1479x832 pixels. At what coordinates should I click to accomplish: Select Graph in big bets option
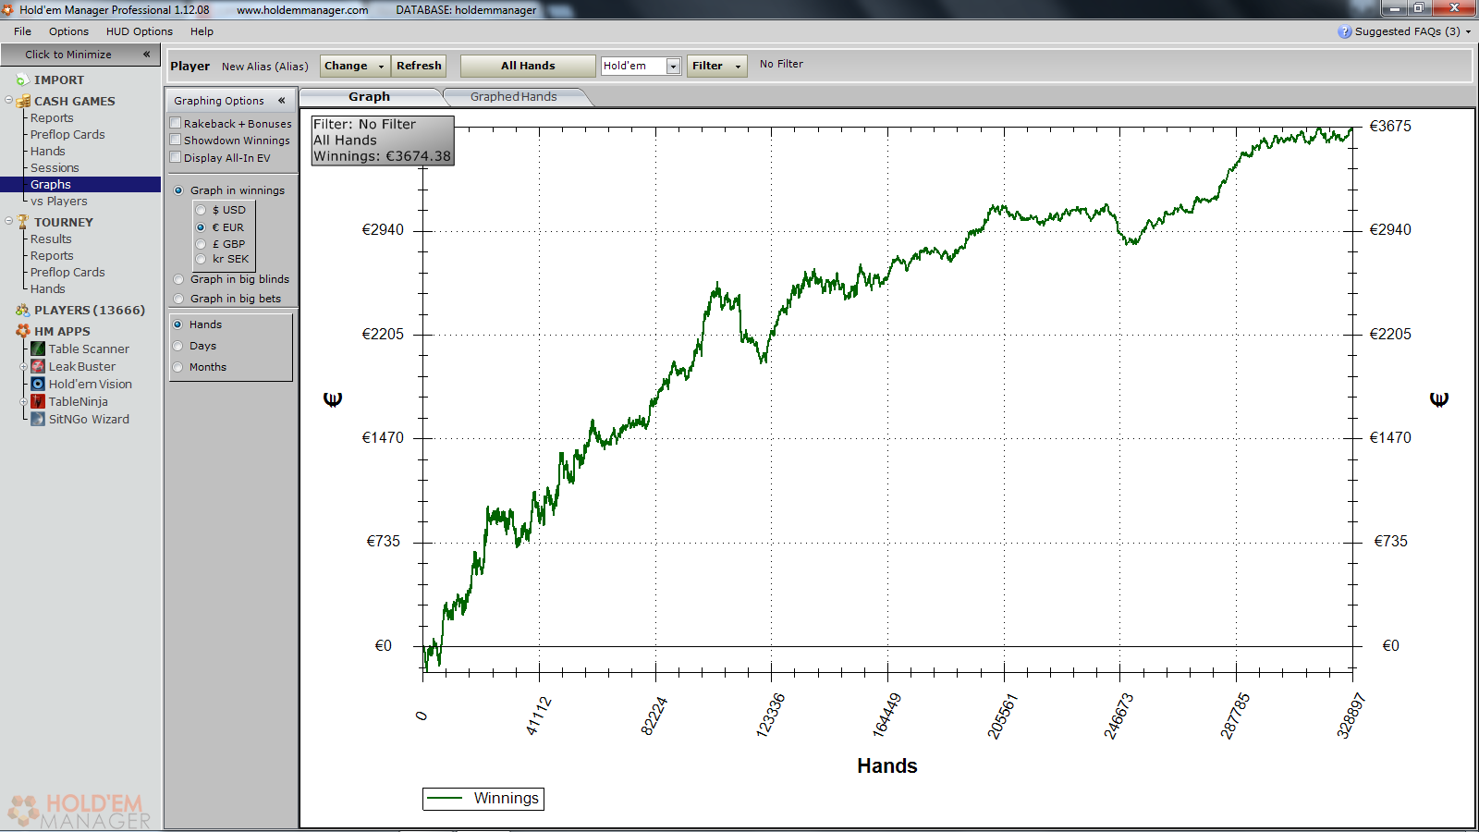click(x=178, y=299)
